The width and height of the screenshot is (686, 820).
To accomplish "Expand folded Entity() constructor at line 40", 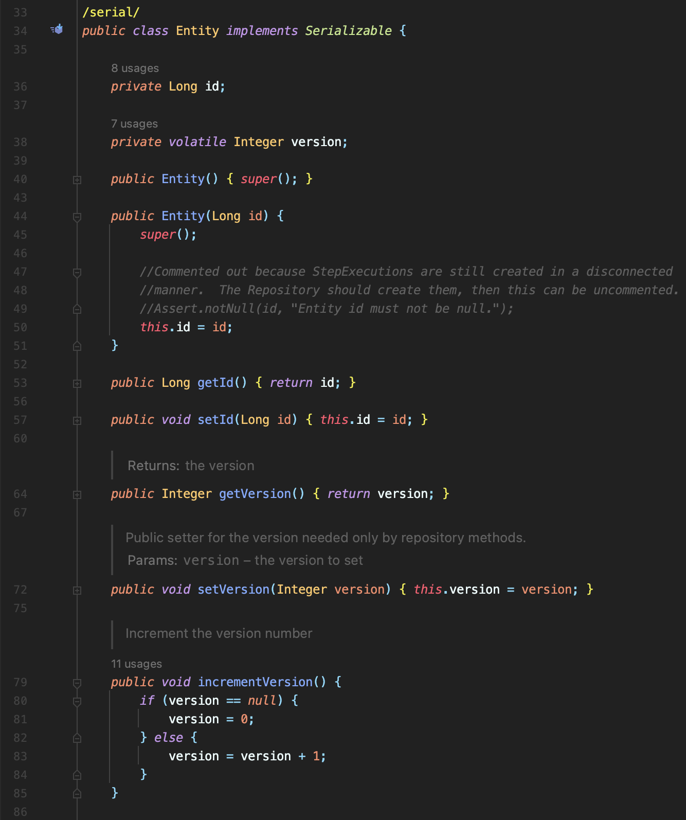I will click(77, 180).
